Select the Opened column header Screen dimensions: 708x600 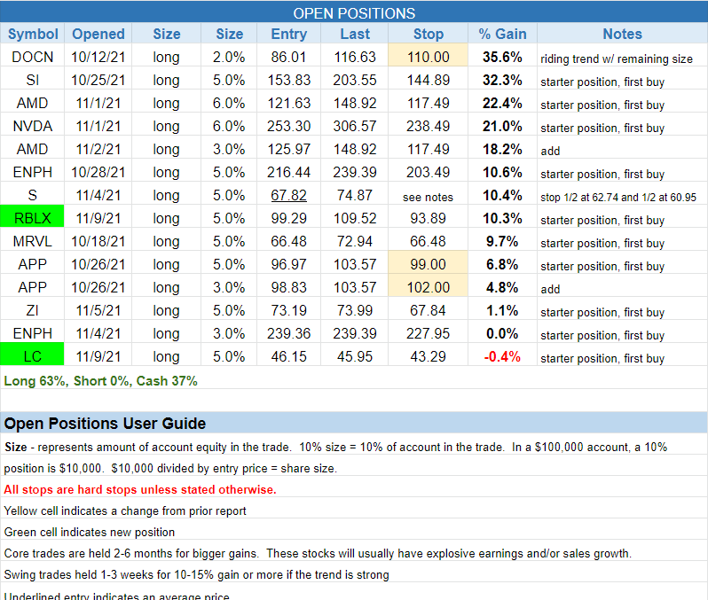(x=98, y=34)
